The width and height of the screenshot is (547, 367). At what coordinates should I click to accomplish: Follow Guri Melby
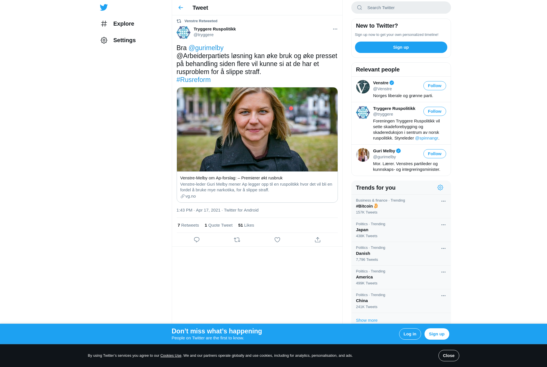(434, 154)
